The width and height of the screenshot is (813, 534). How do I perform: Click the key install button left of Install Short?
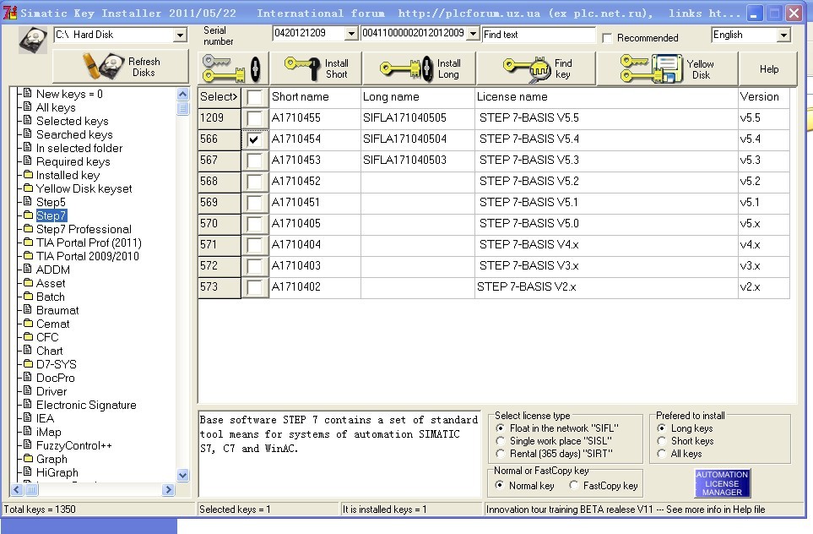click(234, 68)
